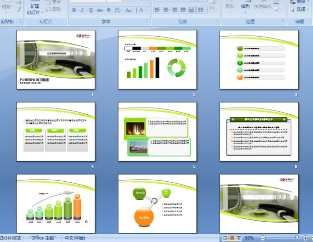313x242 pixels.
Task: Click the Delete slide (删除) icon
Action: point(53,9)
